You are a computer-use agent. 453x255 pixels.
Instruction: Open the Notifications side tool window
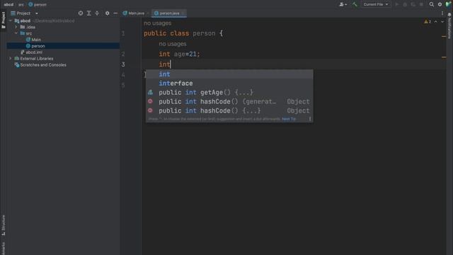pyautogui.click(x=449, y=26)
